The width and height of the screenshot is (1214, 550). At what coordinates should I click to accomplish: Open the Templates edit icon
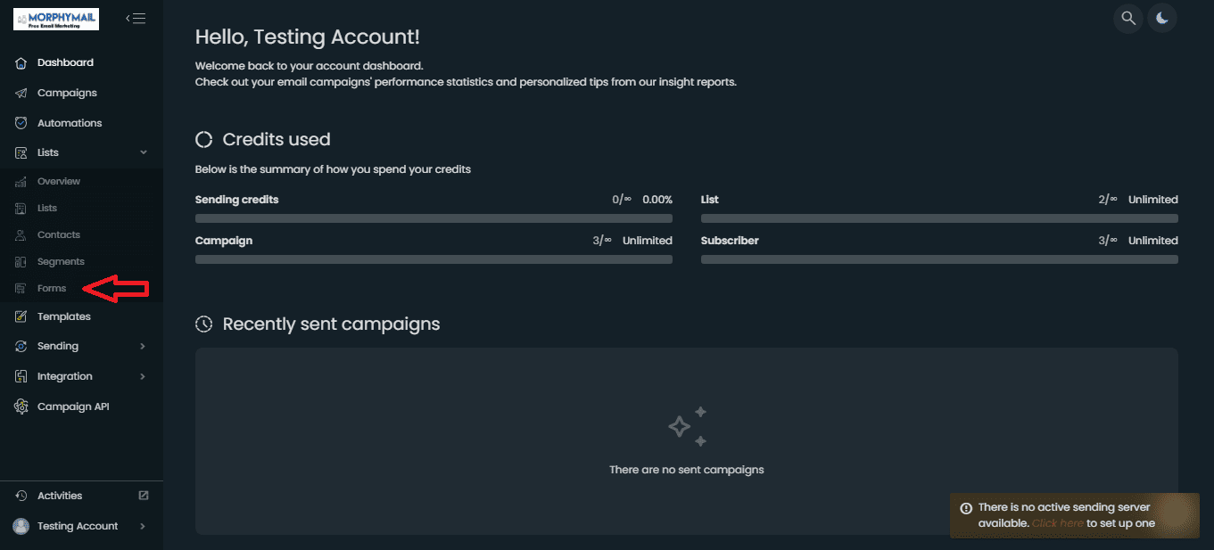21,316
